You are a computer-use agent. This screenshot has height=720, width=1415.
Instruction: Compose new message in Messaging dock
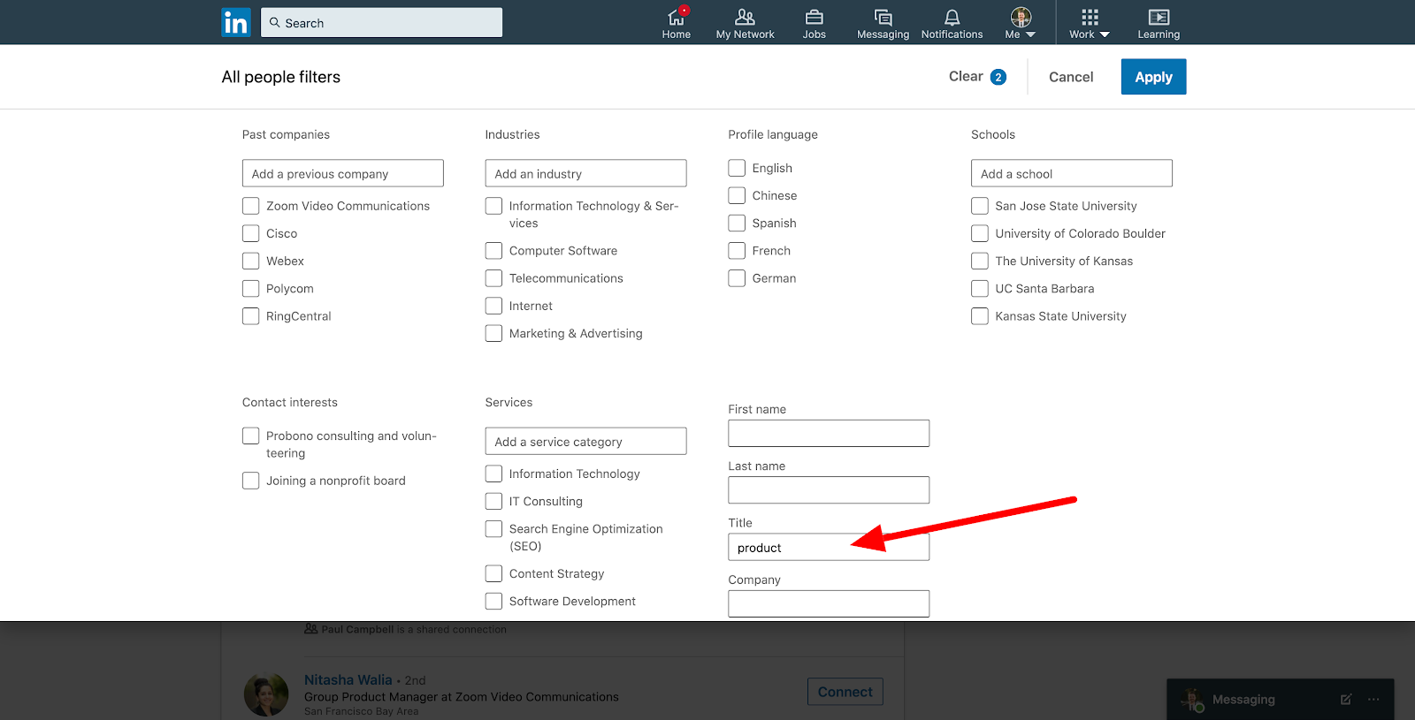1345,699
